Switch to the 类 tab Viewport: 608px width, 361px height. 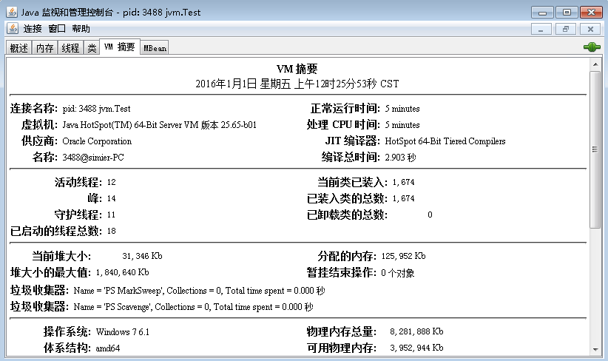pos(92,48)
